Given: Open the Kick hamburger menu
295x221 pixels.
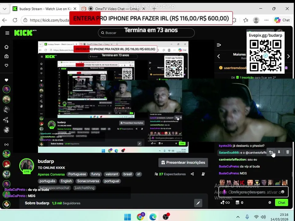Looking at the screenshot, I should [x=7, y=33].
